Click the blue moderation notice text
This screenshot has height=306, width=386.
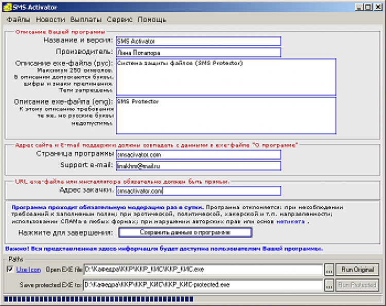point(108,207)
